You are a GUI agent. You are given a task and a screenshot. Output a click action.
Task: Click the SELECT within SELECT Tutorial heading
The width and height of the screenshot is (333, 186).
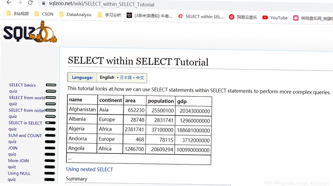click(x=138, y=61)
